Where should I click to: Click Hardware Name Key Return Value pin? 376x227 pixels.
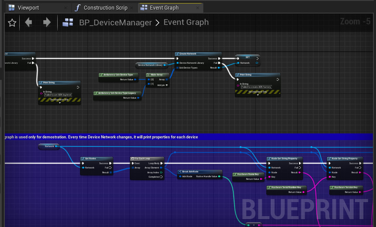(x=261, y=179)
